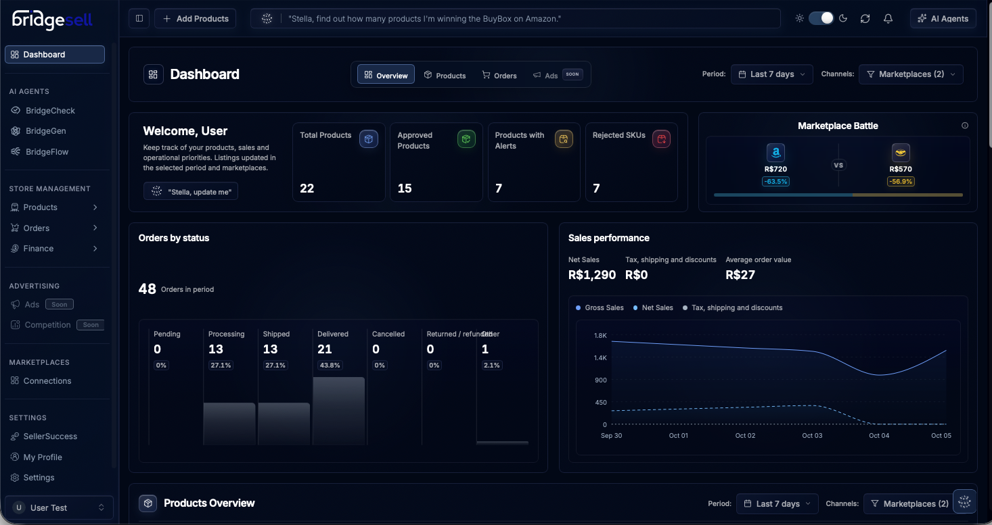Image resolution: width=992 pixels, height=525 pixels.
Task: Open the User Test account switcher
Action: click(59, 507)
